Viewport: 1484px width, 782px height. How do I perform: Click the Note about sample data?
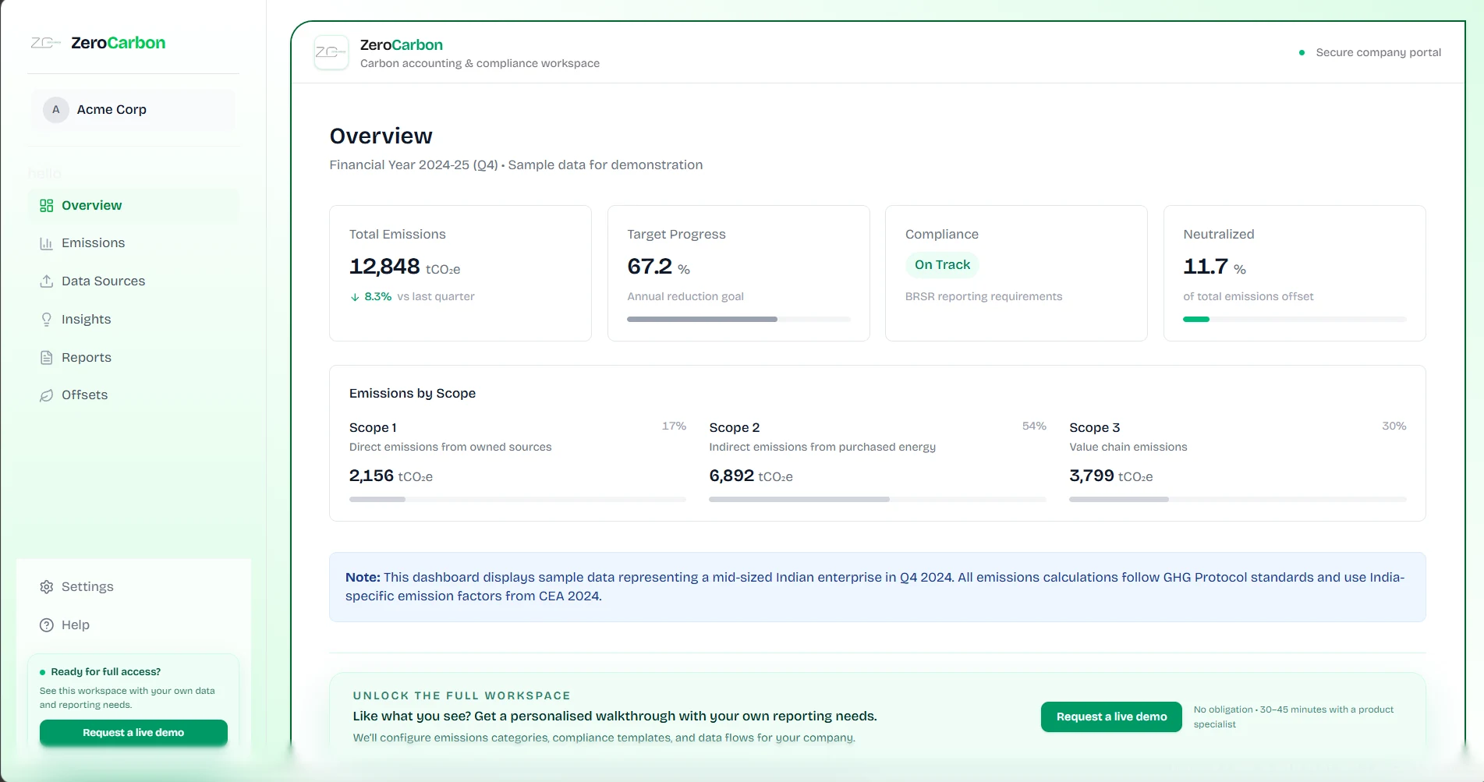pyautogui.click(x=877, y=587)
